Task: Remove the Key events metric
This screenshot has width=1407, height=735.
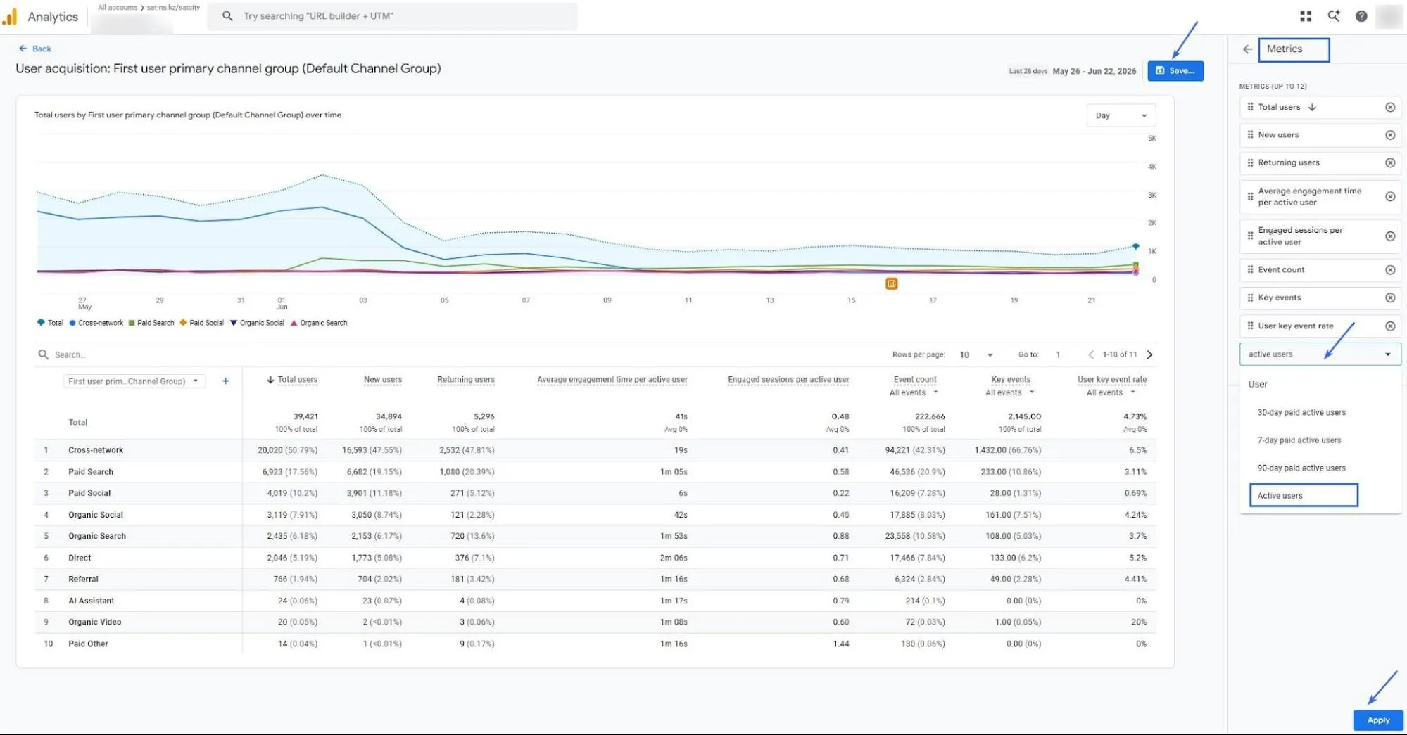Action: (x=1390, y=298)
